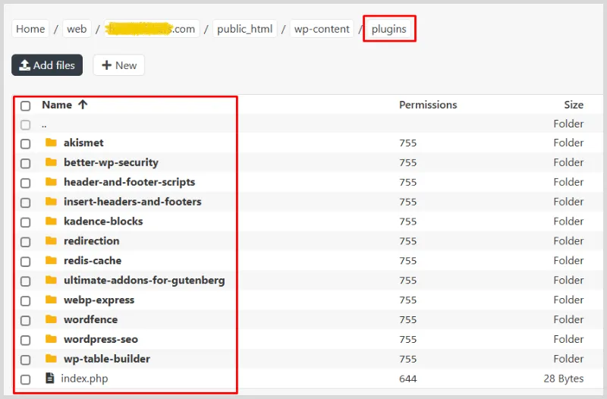Open the redacted .com domain breadcrumb

[152, 29]
